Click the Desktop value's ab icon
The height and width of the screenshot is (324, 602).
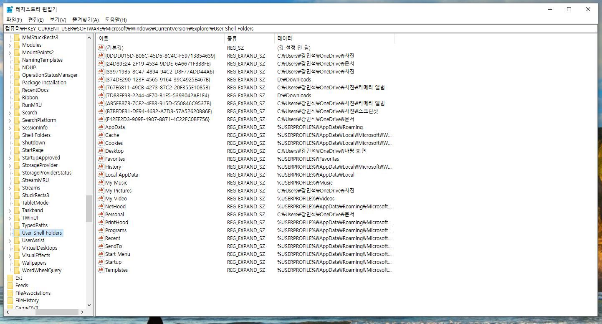point(101,151)
